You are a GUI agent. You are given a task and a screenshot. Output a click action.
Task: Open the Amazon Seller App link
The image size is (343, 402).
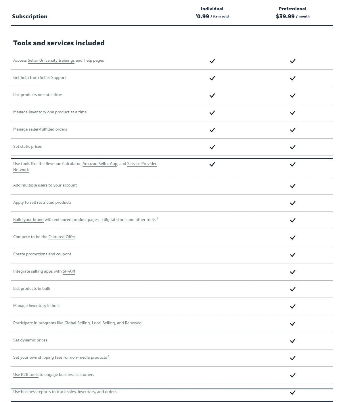pyautogui.click(x=100, y=164)
